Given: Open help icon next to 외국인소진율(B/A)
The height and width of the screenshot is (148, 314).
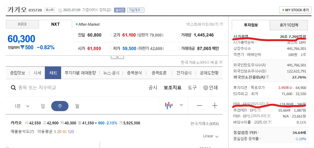Looking at the screenshot, I should (x=267, y=77).
